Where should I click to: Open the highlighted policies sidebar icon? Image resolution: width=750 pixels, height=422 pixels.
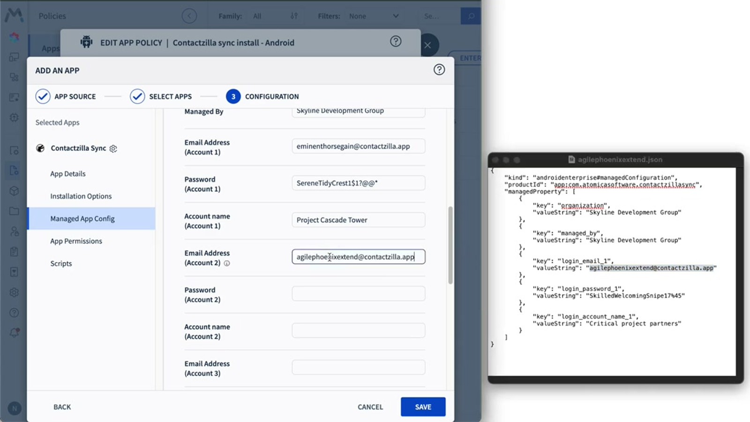pos(14,170)
